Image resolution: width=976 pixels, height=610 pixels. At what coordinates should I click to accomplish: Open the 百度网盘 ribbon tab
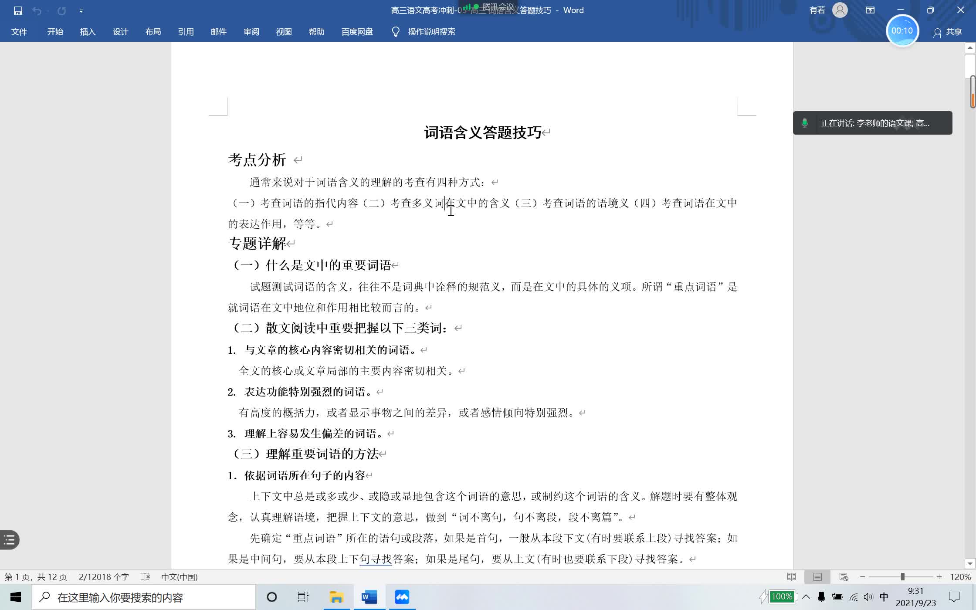click(x=357, y=32)
